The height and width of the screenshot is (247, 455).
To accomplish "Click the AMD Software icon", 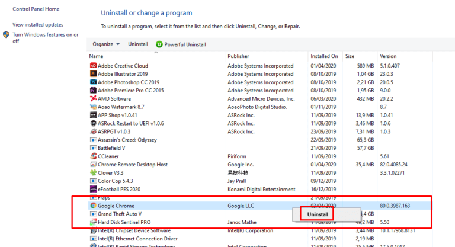I will coord(93,99).
